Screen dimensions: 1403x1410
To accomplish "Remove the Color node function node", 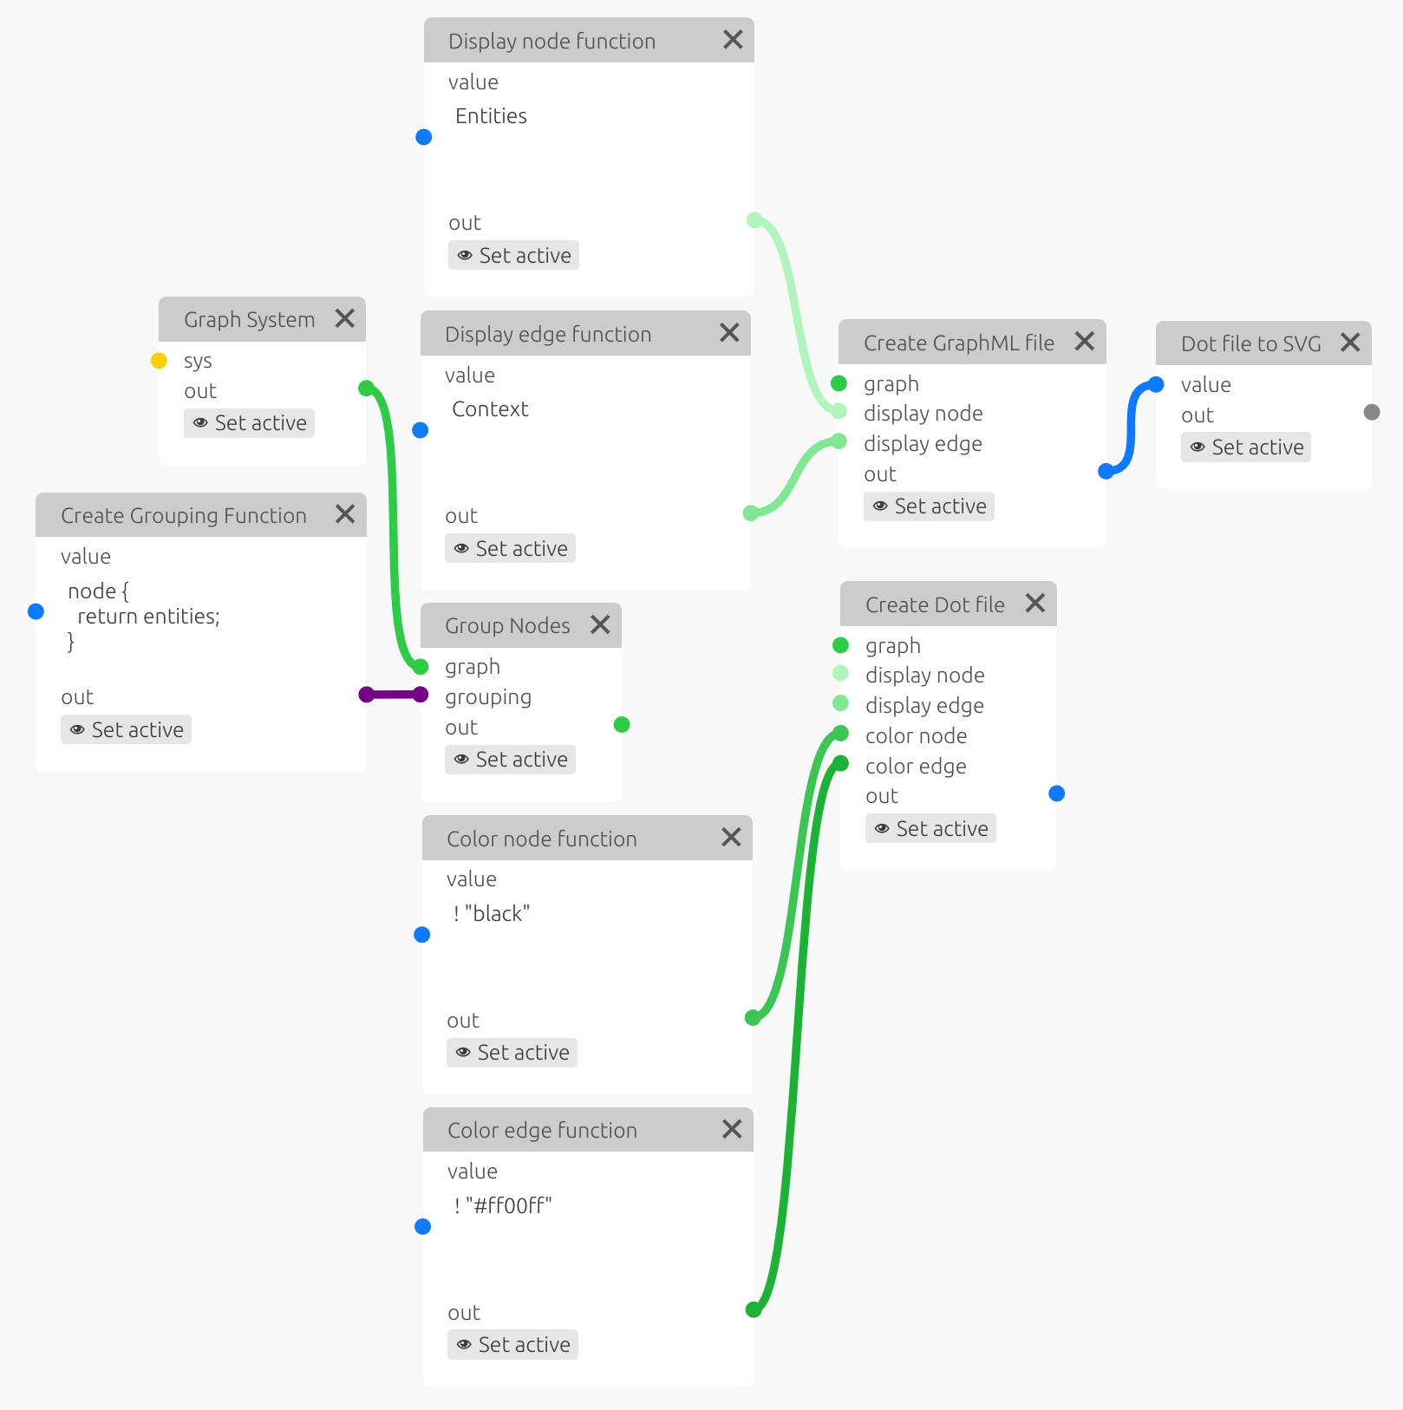I will (x=731, y=837).
